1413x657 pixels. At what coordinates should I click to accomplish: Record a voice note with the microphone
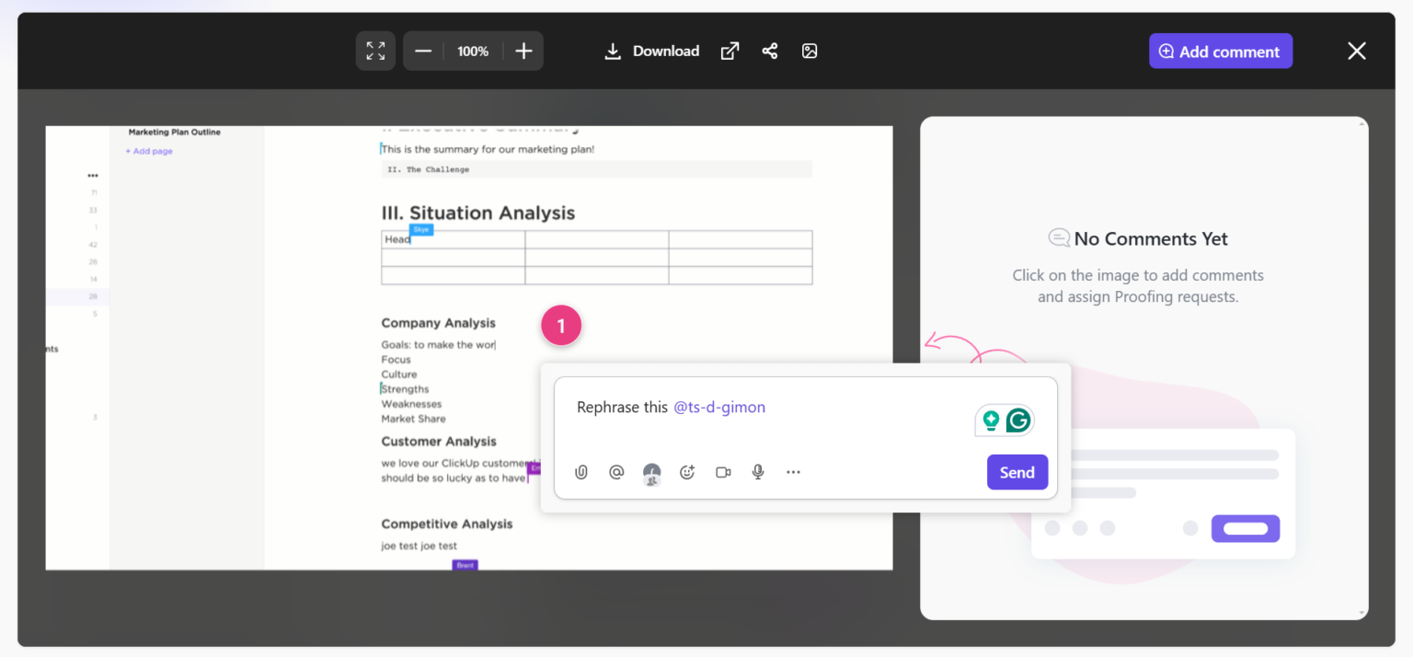(758, 472)
